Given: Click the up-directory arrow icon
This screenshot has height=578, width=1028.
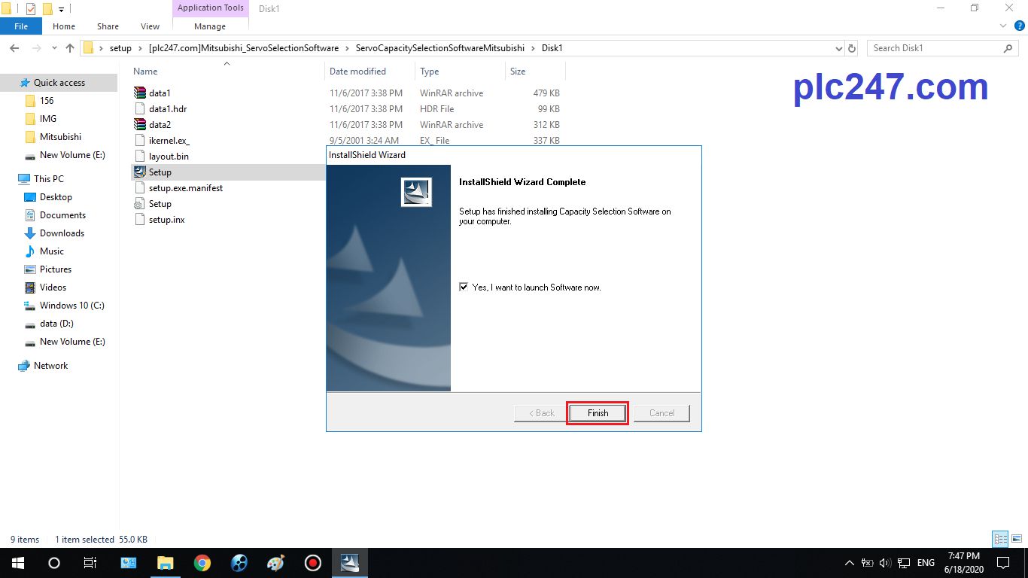Looking at the screenshot, I should (x=70, y=48).
